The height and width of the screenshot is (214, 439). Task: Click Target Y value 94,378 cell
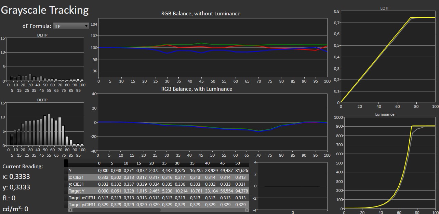tap(242, 191)
